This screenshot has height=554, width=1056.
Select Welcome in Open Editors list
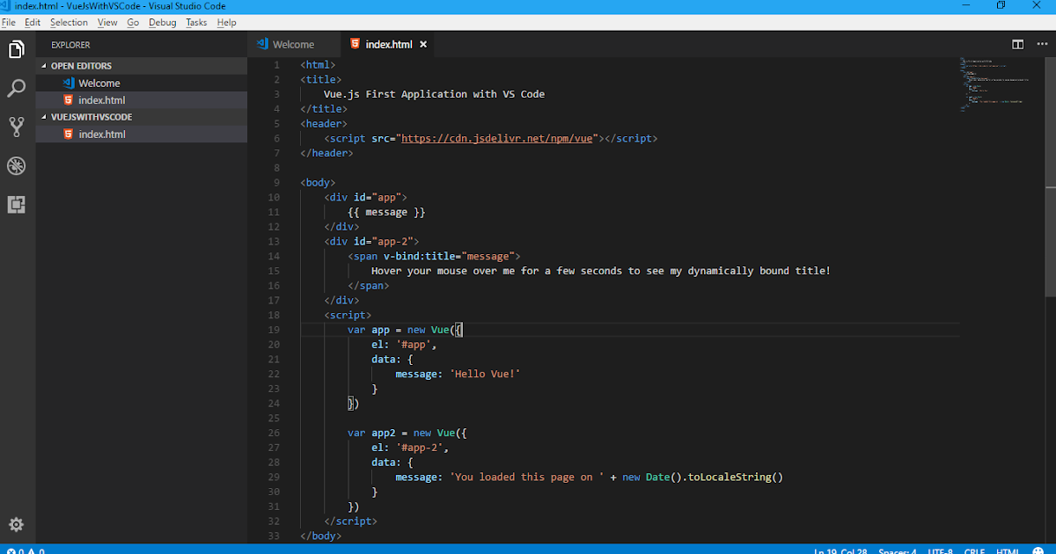(x=99, y=84)
